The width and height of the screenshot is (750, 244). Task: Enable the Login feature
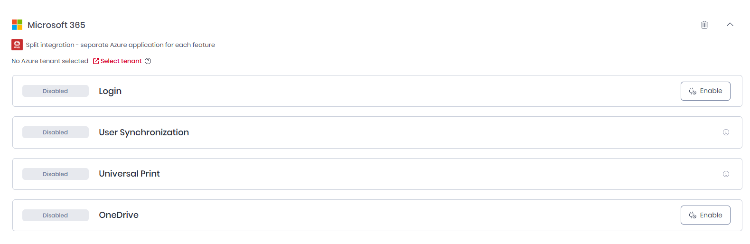click(705, 91)
